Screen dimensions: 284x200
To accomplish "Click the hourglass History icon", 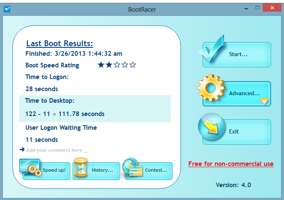I will pyautogui.click(x=81, y=168).
